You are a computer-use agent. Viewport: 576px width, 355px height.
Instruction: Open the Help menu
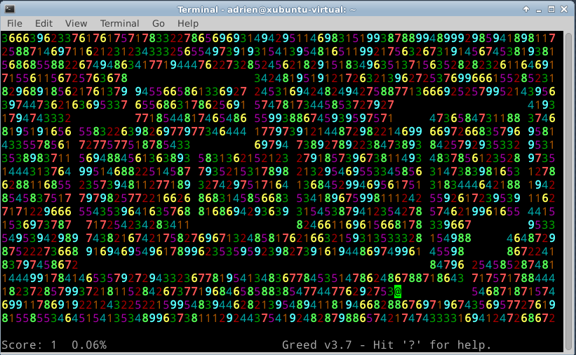coord(188,24)
